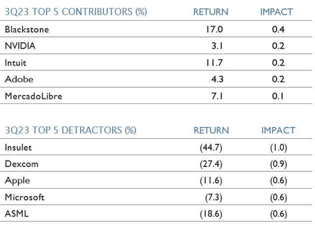Select Dexcom's (0.9) impact value
The height and width of the screenshot is (229, 315).
point(278,164)
